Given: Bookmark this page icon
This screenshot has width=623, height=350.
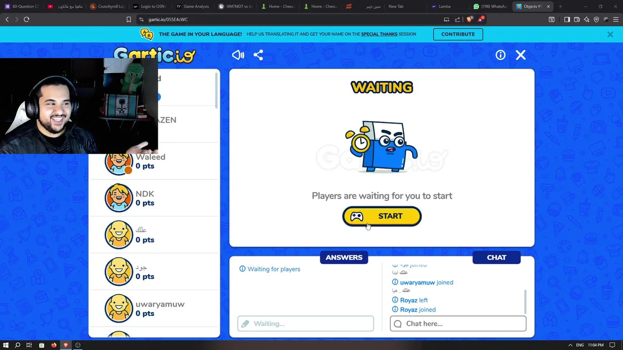Looking at the screenshot, I should point(128,19).
